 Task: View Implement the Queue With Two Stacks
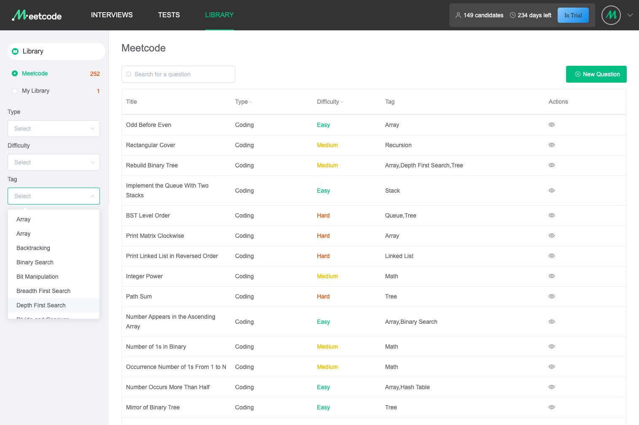[x=551, y=191]
